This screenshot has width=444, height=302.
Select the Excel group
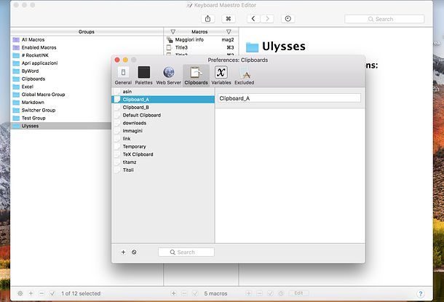(x=61, y=87)
